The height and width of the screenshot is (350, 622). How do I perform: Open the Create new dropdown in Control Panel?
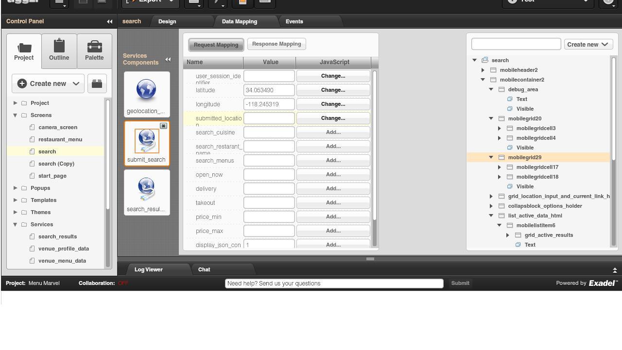(48, 83)
